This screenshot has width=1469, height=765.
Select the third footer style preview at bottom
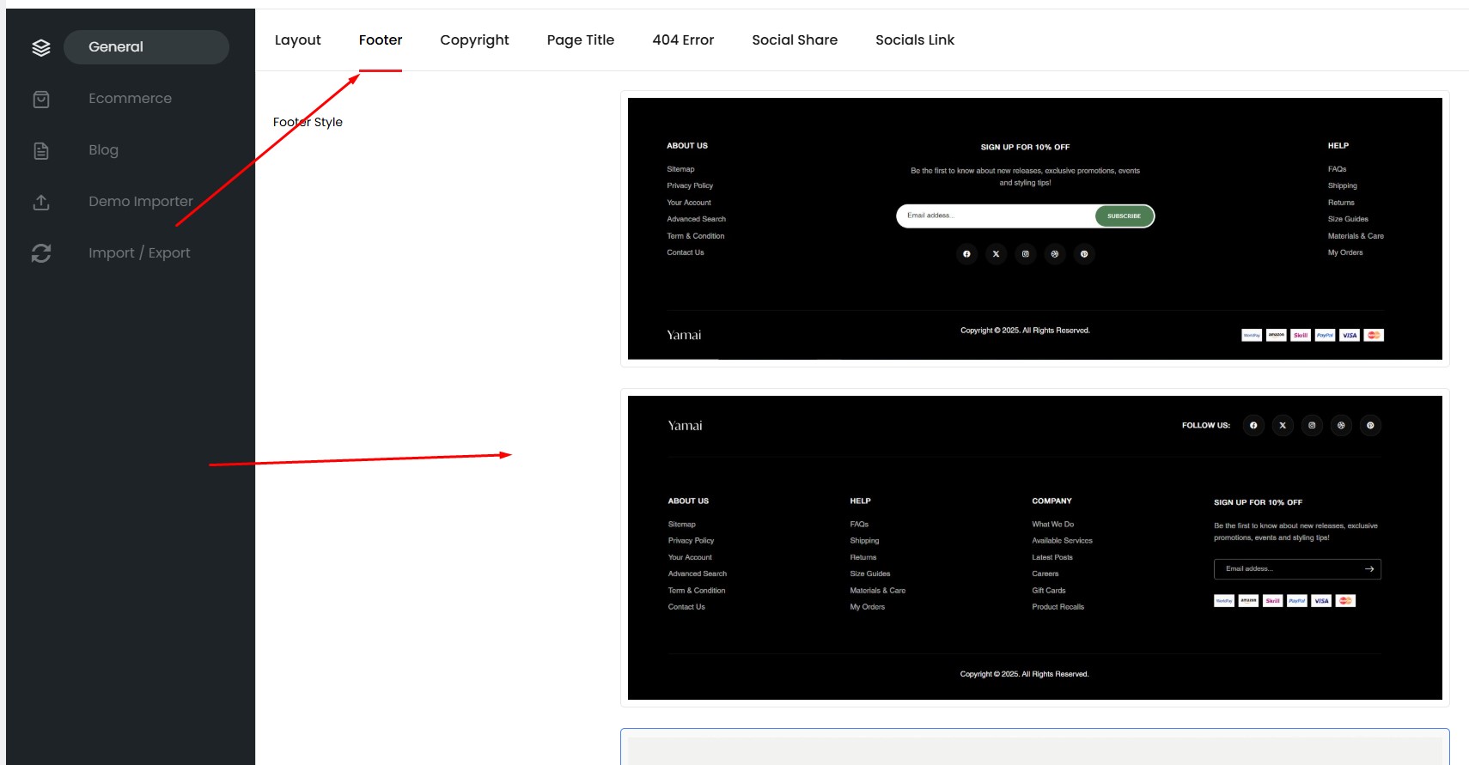click(x=1034, y=747)
